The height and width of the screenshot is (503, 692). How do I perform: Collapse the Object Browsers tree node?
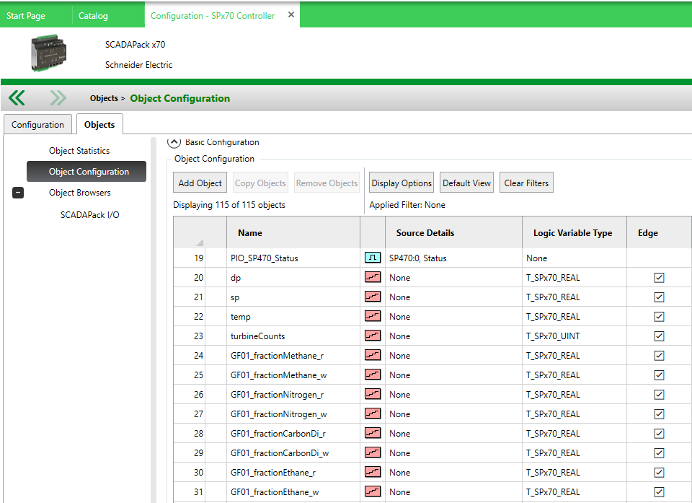tap(18, 193)
